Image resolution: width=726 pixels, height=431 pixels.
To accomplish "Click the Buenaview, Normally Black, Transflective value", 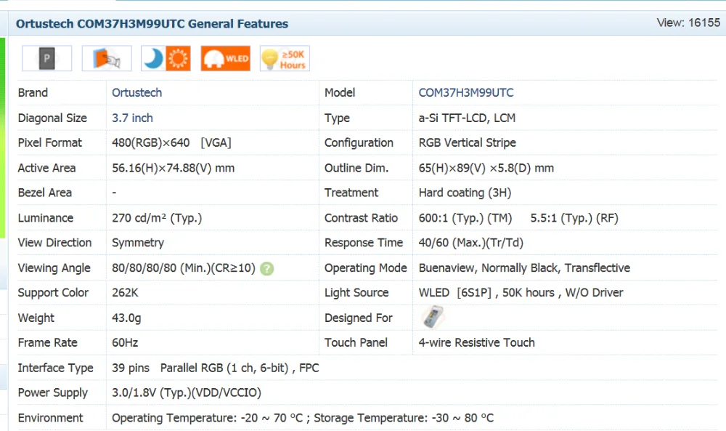I will 524,268.
